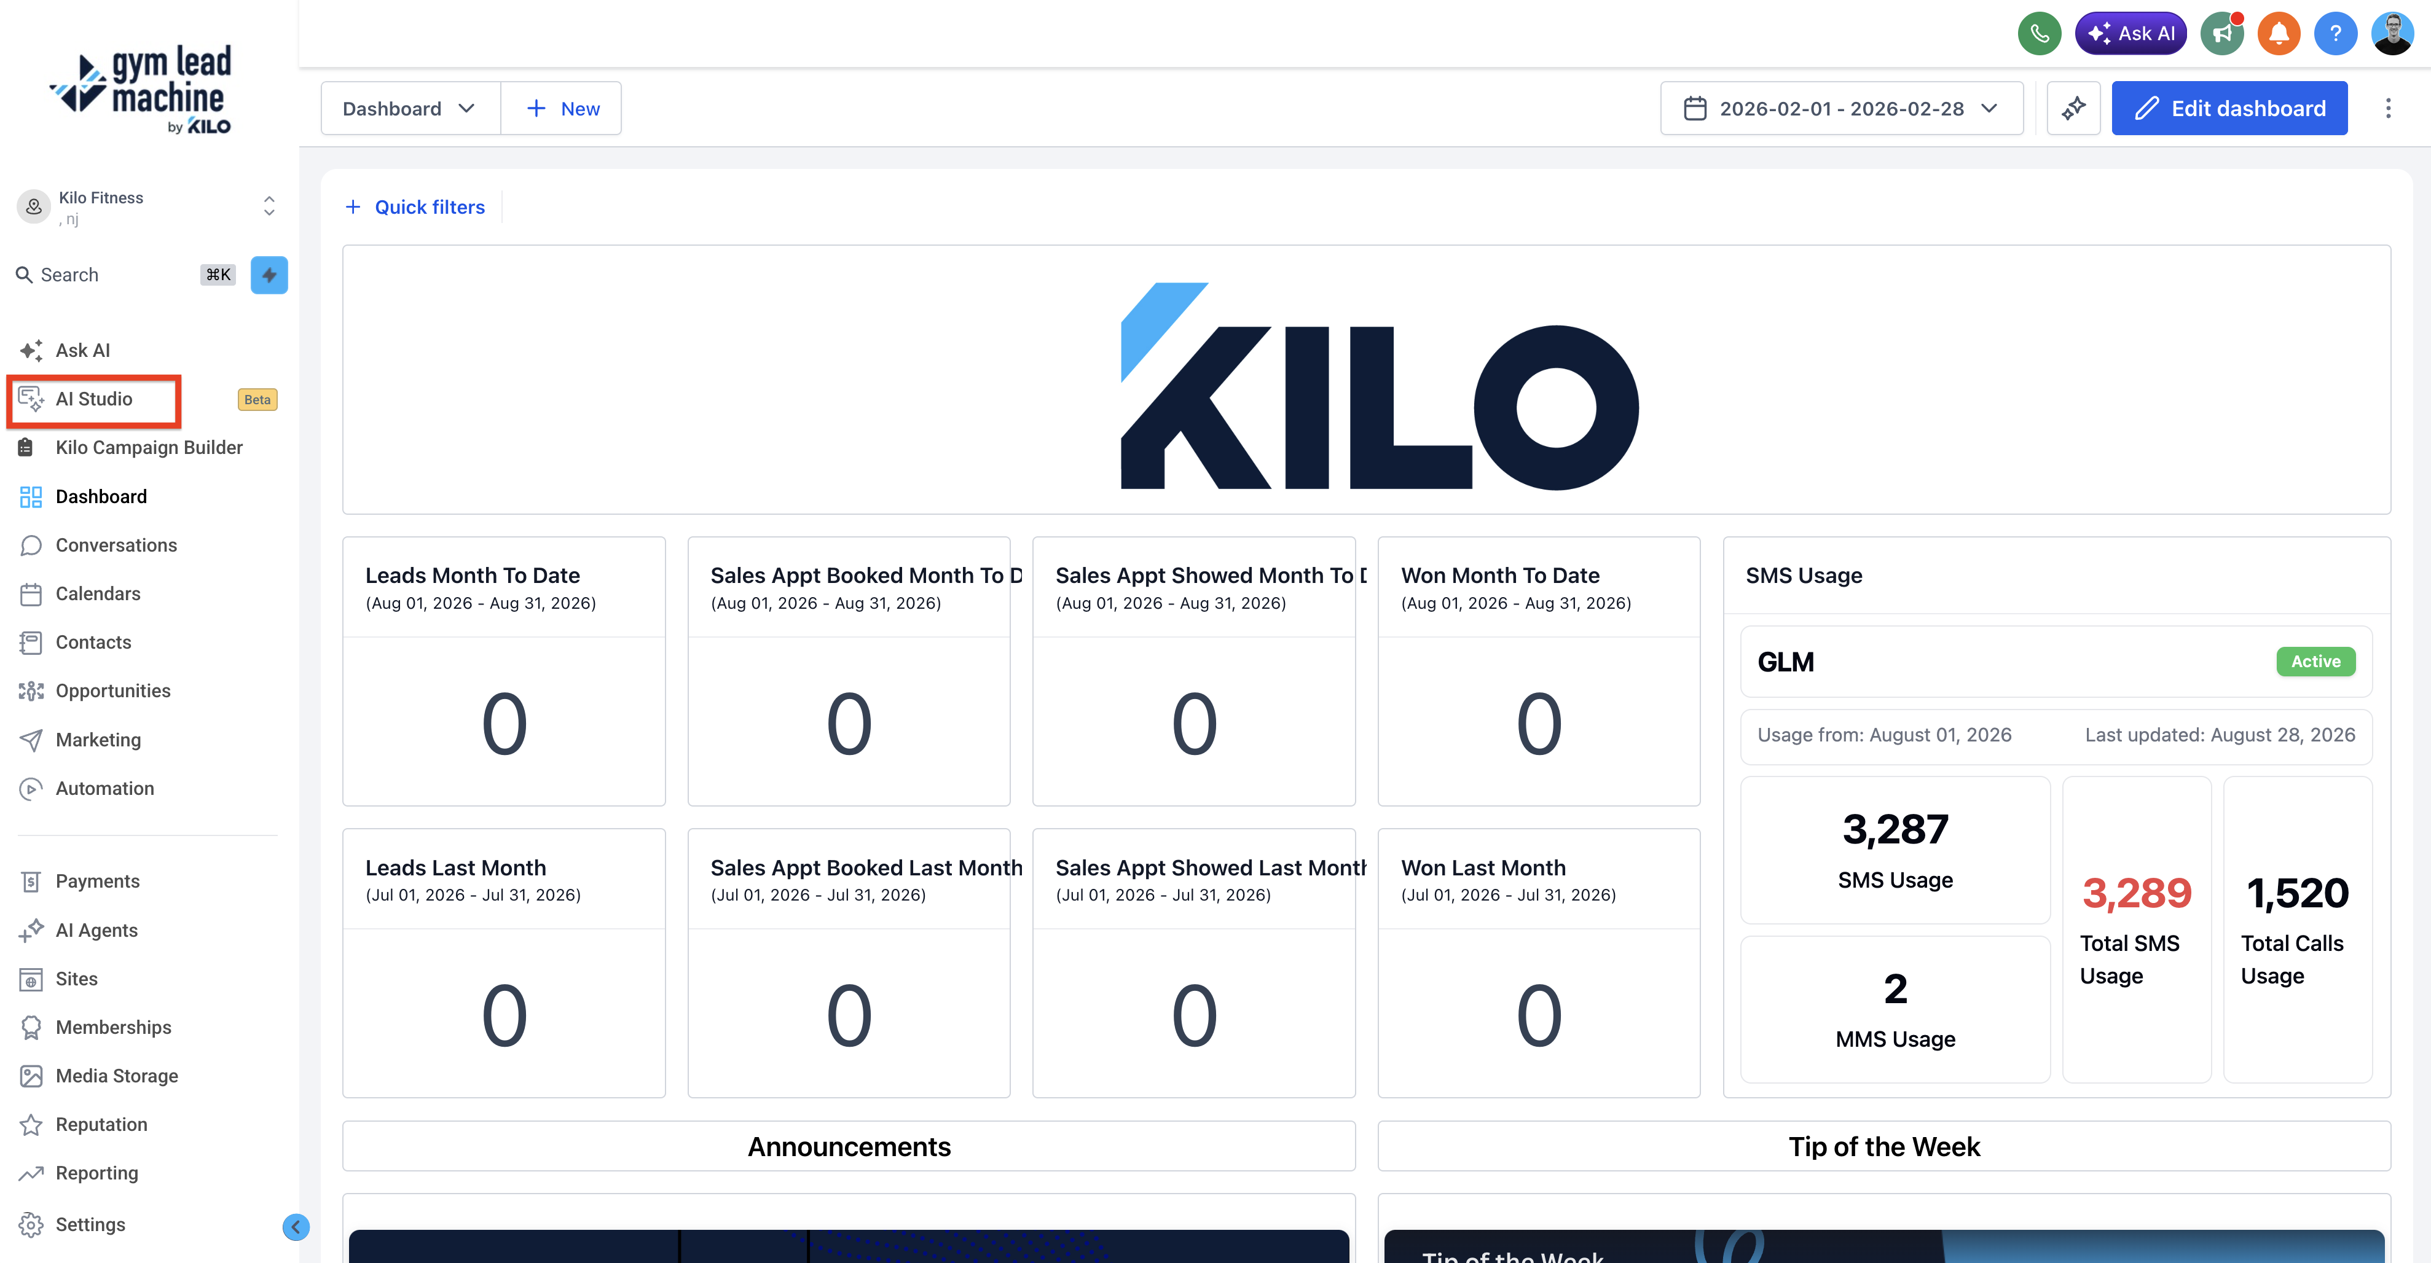This screenshot has height=1263, width=2431.
Task: Click the purple Ask AI button
Action: 2130,34
